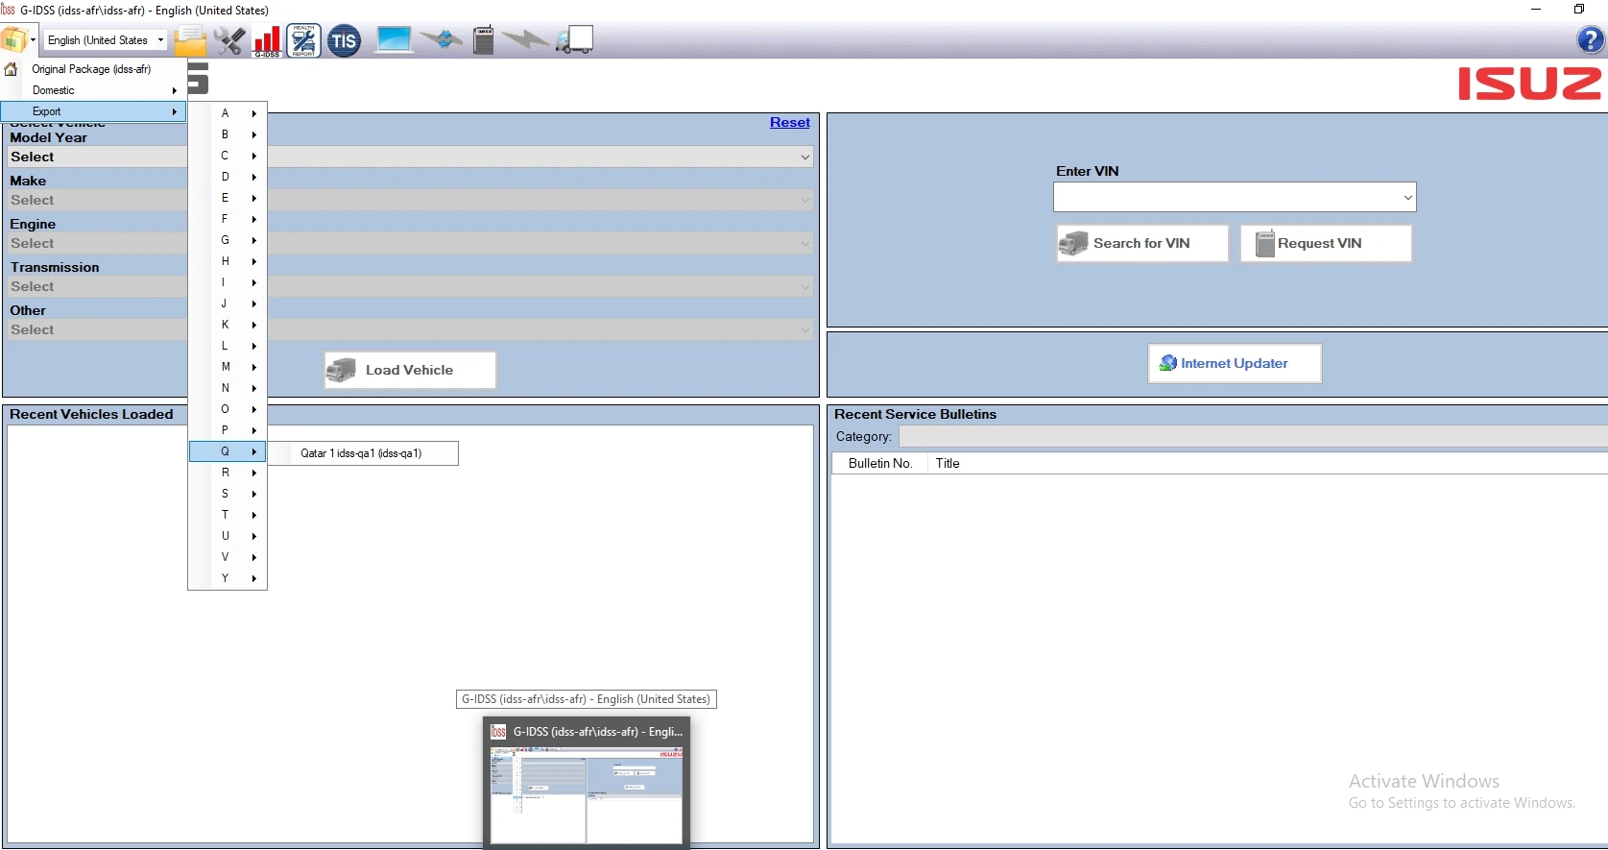Open the language selection combo box
The image size is (1608, 850).
tap(106, 40)
